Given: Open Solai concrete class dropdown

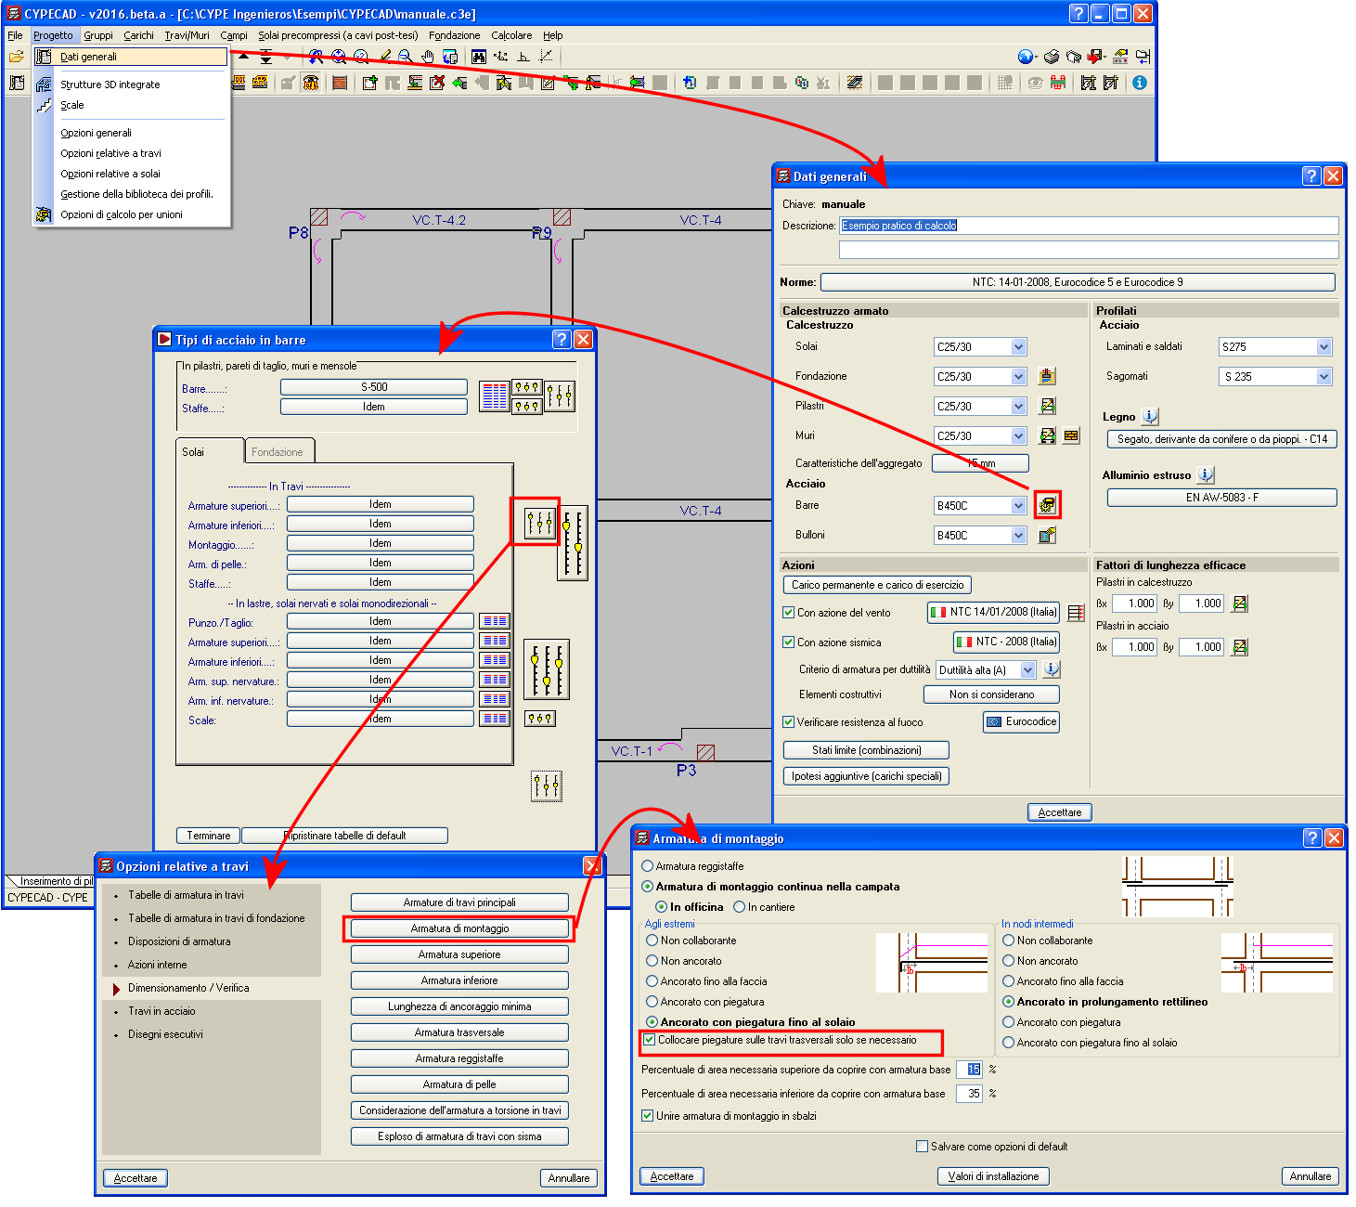Looking at the screenshot, I should [x=1018, y=347].
